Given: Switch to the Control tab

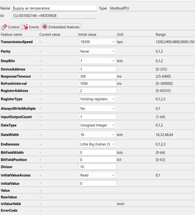Looking at the screenshot, I should pos(11,27).
